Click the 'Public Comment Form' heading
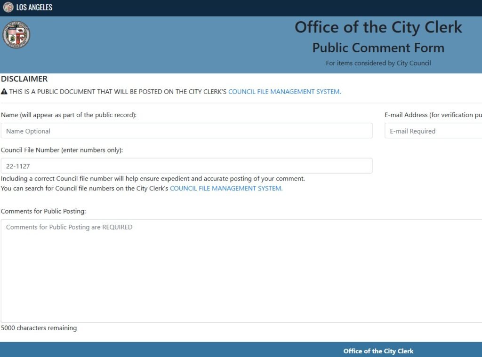This screenshot has height=357, width=482. pos(378,48)
